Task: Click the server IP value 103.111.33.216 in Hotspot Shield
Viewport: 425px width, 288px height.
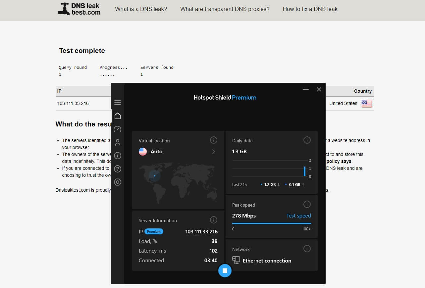Action: (x=201, y=232)
